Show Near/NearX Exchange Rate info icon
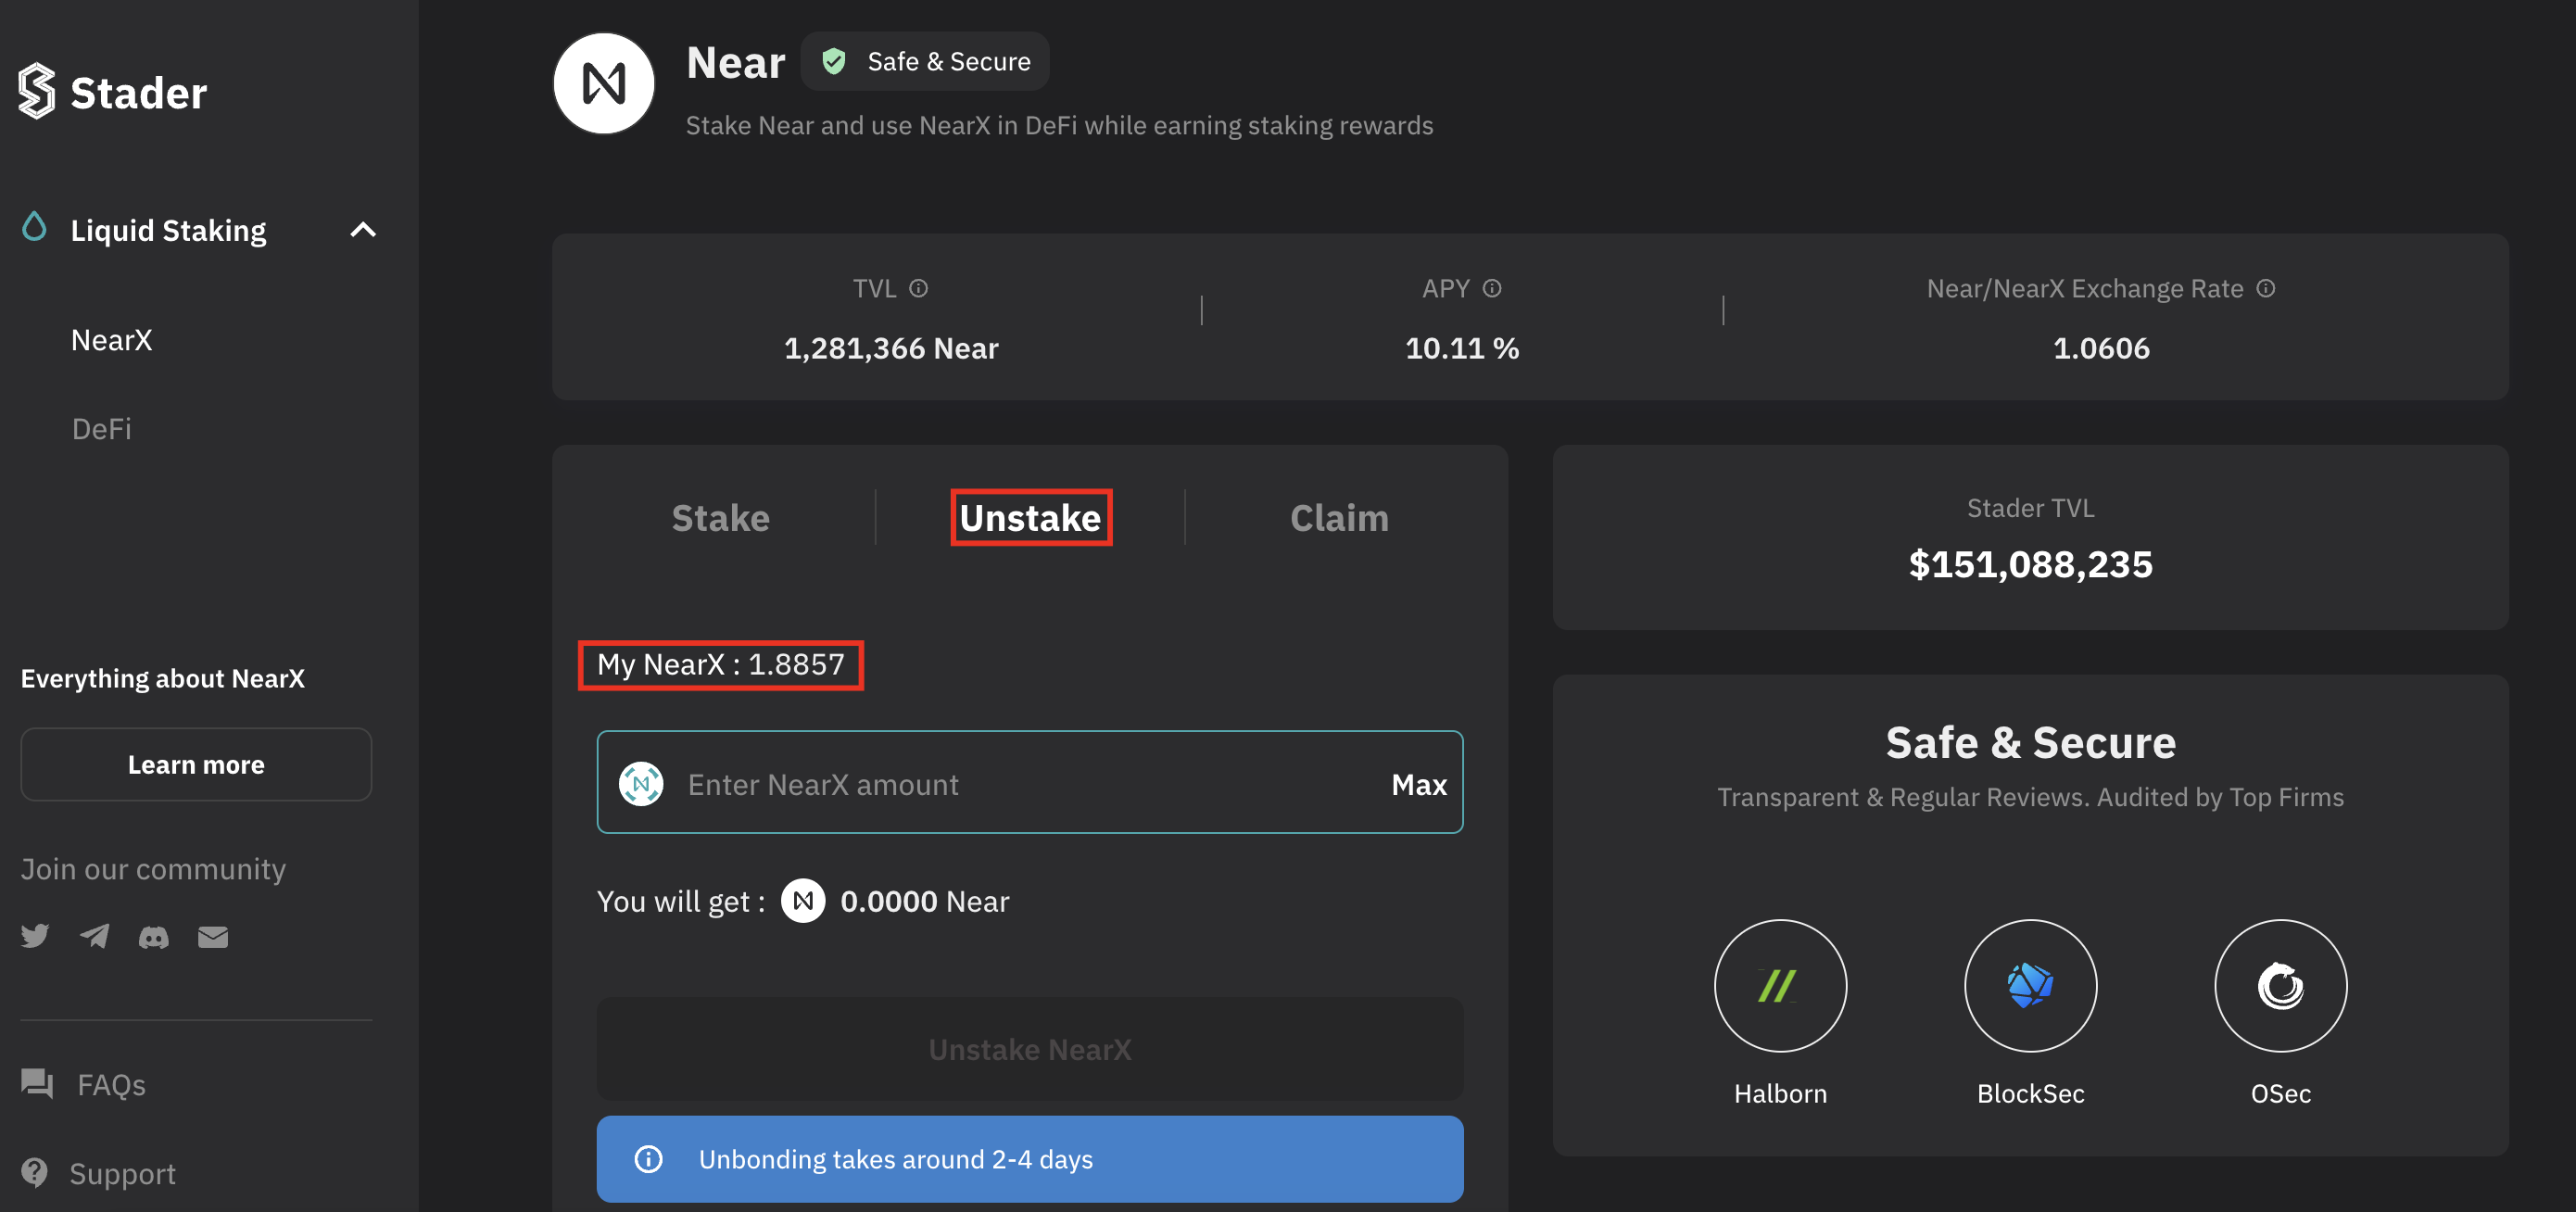This screenshot has height=1212, width=2576. 2266,288
